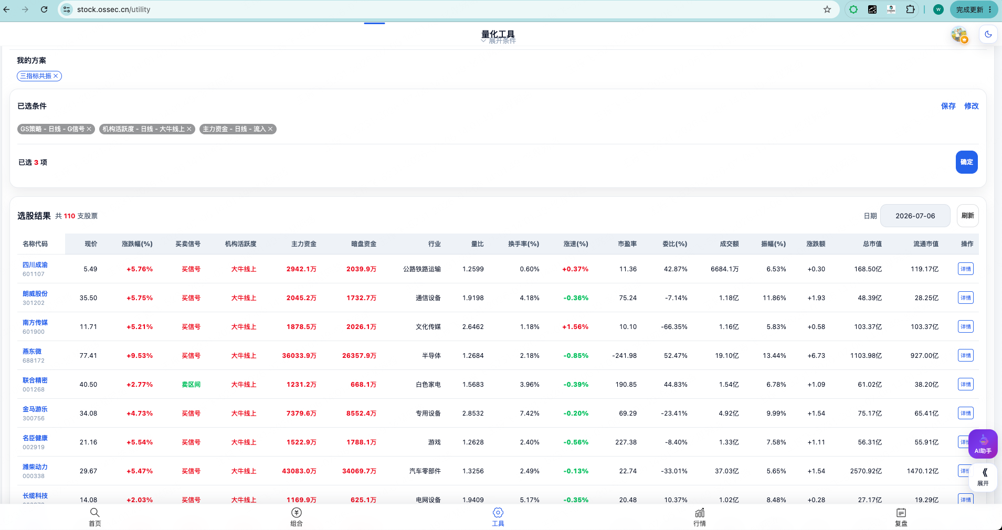
Task: Delete the 三指标共振 saved scheme
Action: coord(56,76)
